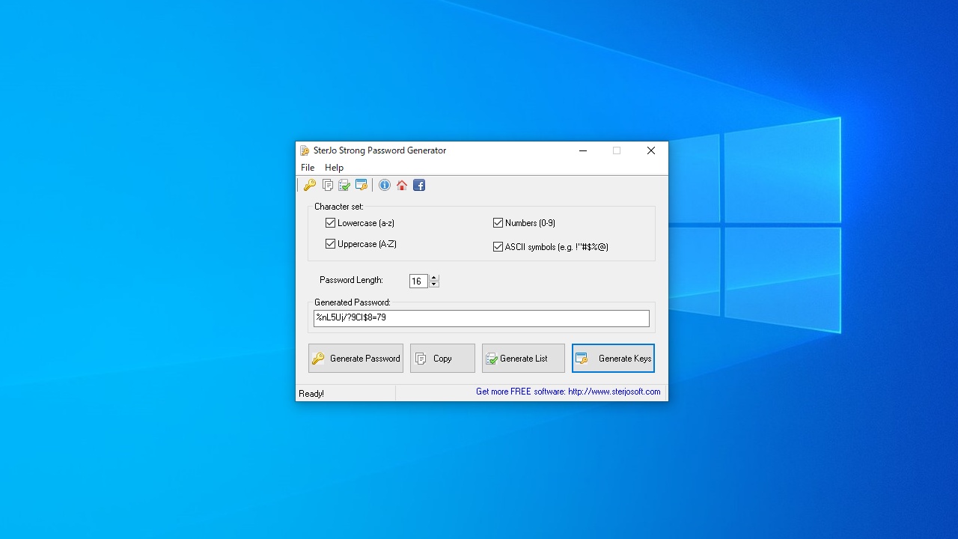958x539 pixels.
Task: Click the Character set group label
Action: (x=339, y=207)
